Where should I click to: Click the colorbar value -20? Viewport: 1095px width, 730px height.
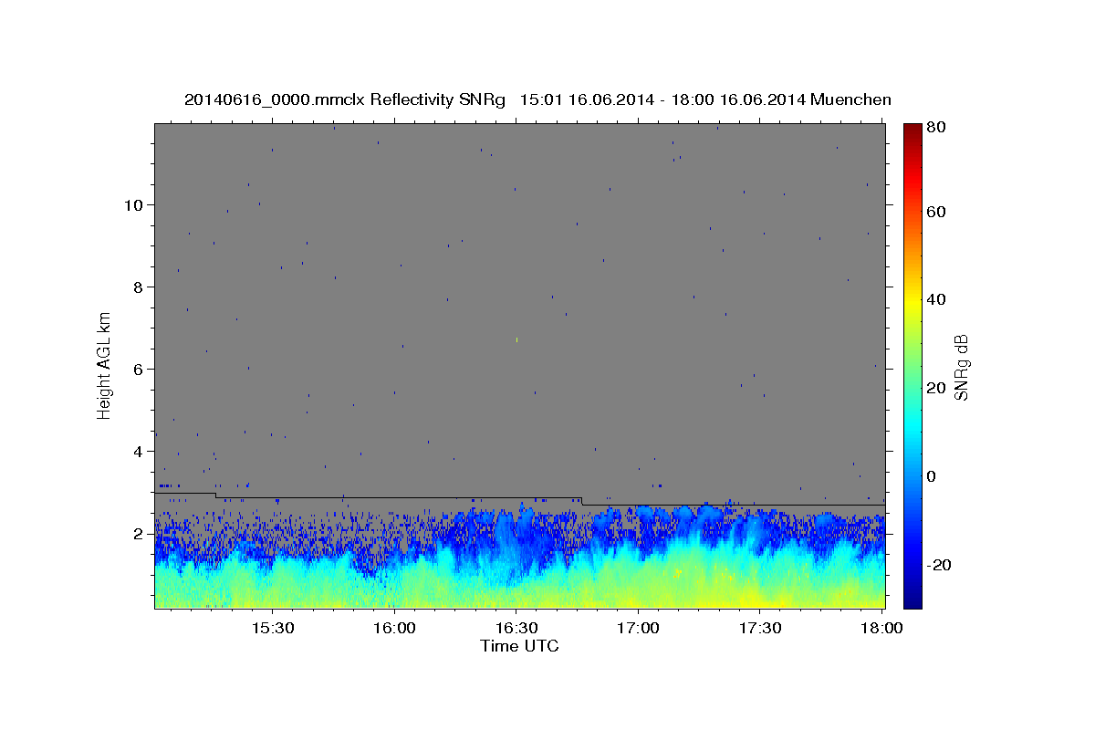(x=941, y=565)
